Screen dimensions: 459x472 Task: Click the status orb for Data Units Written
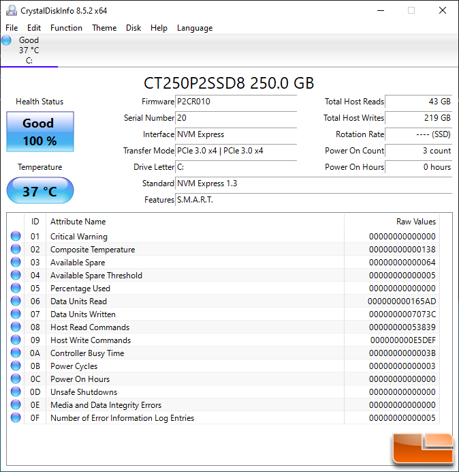pyautogui.click(x=16, y=314)
